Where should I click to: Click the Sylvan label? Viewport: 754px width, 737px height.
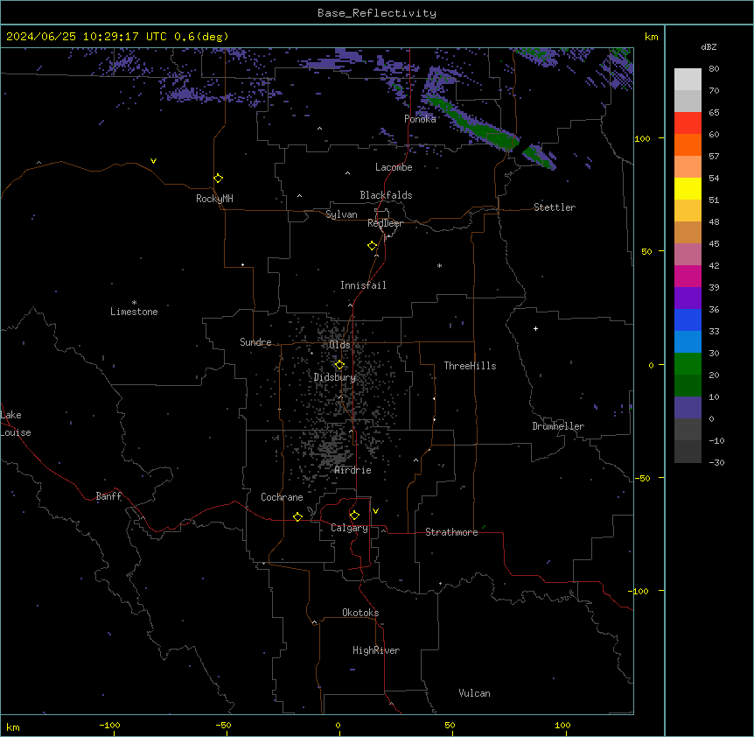coord(341,214)
